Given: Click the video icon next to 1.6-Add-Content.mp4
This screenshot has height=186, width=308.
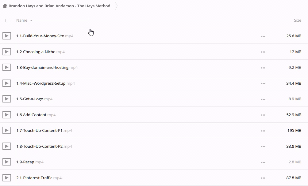Looking at the screenshot, I should [x=7, y=115].
